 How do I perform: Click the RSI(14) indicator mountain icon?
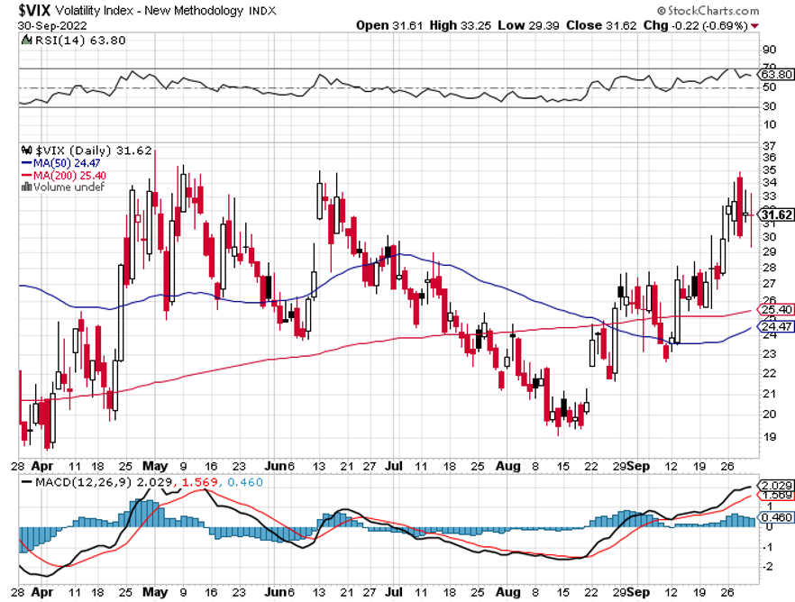coord(26,40)
